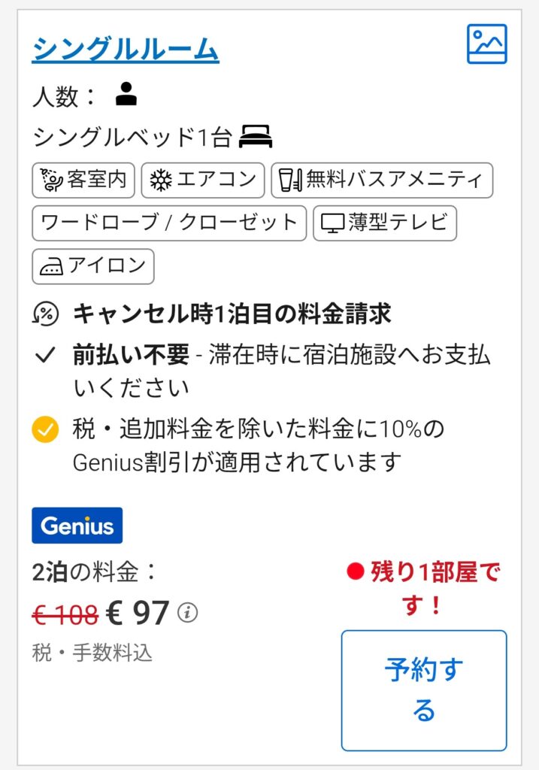Viewport: 539px width, 770px height.
Task: Click the price info circle icon
Action: [x=187, y=612]
